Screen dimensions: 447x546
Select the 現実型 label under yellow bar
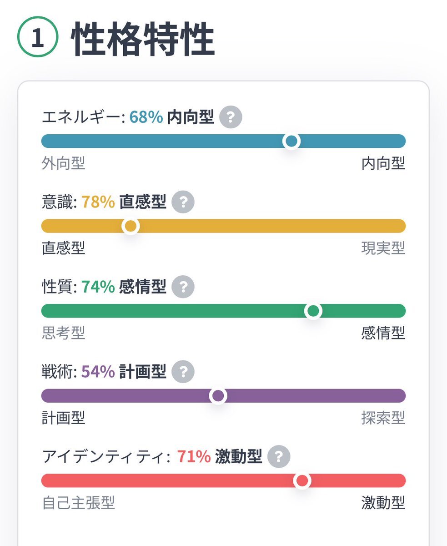pos(383,248)
